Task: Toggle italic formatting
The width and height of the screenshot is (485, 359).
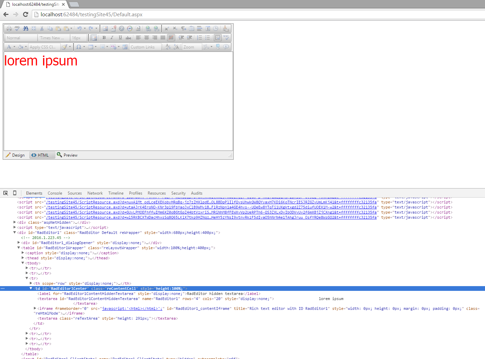Action: [112, 38]
